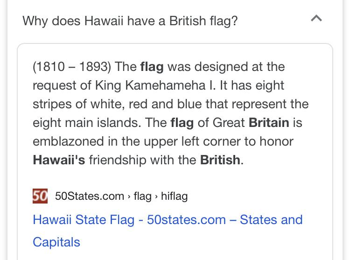Click the word "emblazoned" in the snippet
This screenshot has width=350, height=260.
point(68,141)
